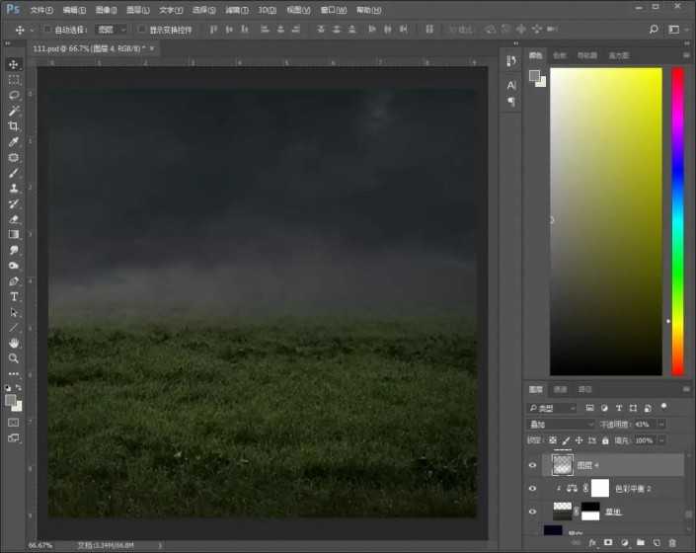Open the layer filter type dropdown
The height and width of the screenshot is (553, 696).
coord(552,408)
